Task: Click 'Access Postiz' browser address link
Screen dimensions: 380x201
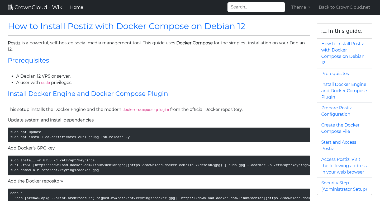Action: 344,166
